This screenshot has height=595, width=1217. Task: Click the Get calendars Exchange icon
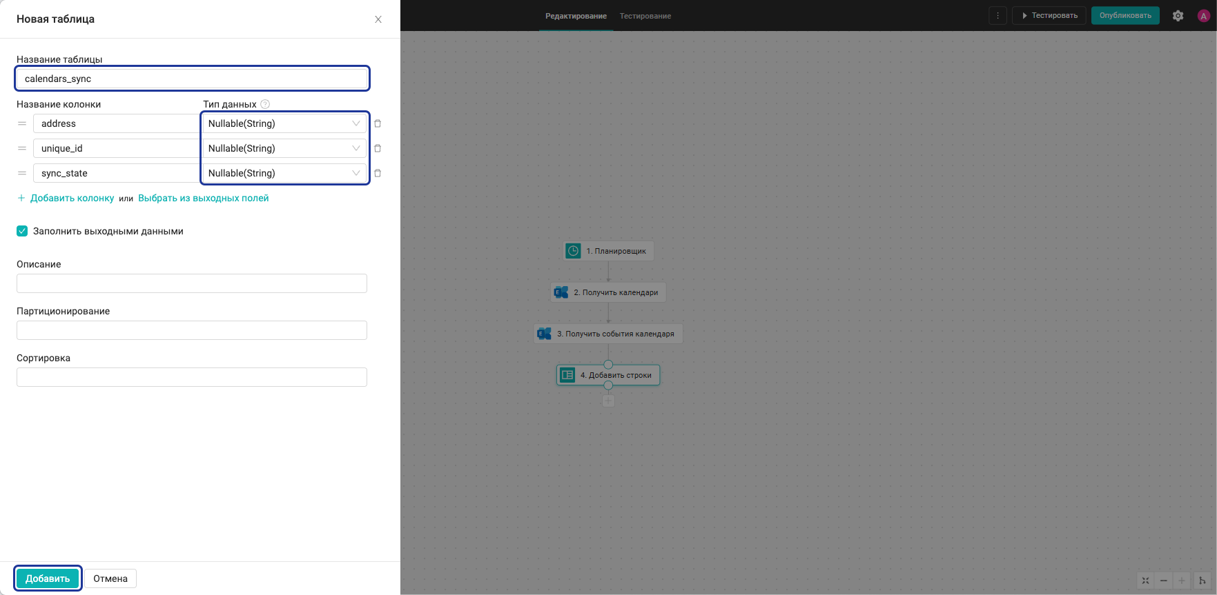561,292
